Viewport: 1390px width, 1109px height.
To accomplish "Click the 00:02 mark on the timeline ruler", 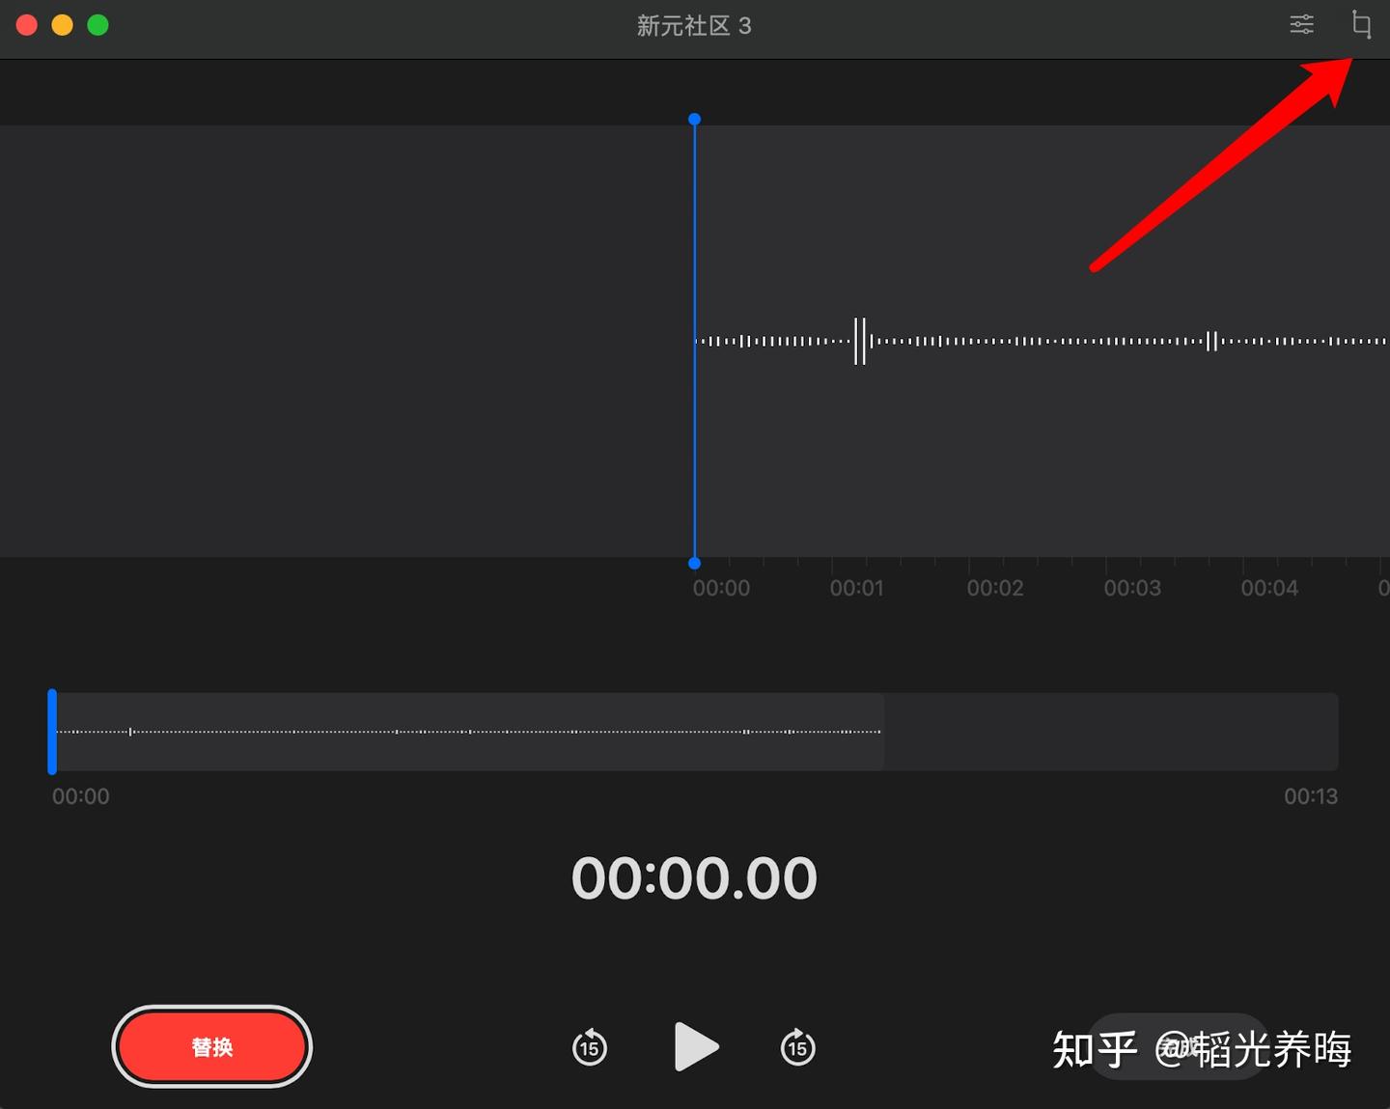I will pos(994,587).
